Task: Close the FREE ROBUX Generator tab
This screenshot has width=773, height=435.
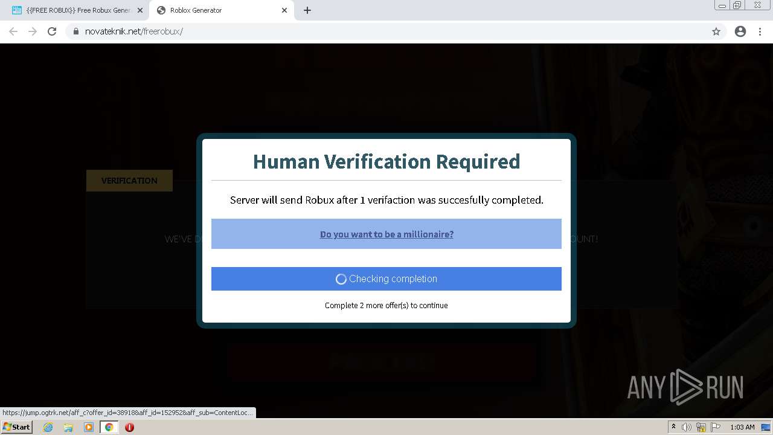Action: (140, 10)
